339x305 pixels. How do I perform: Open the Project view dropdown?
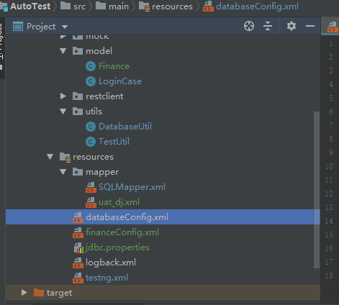pos(65,27)
